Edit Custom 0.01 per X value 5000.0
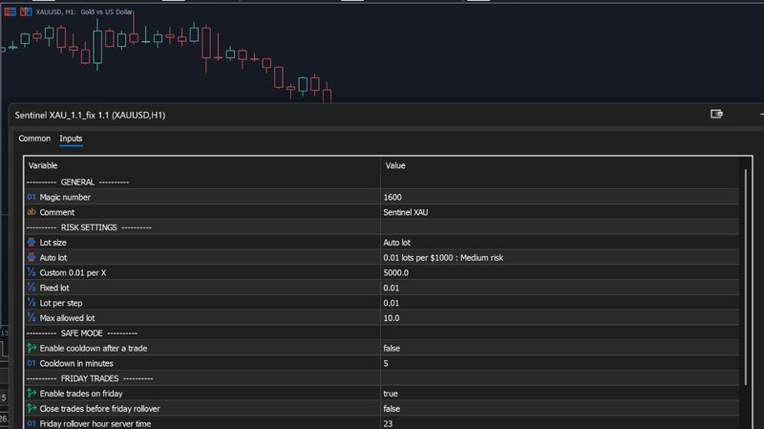 pyautogui.click(x=560, y=272)
